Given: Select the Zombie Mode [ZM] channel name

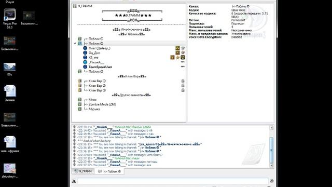Looking at the screenshot, I should point(102,104).
